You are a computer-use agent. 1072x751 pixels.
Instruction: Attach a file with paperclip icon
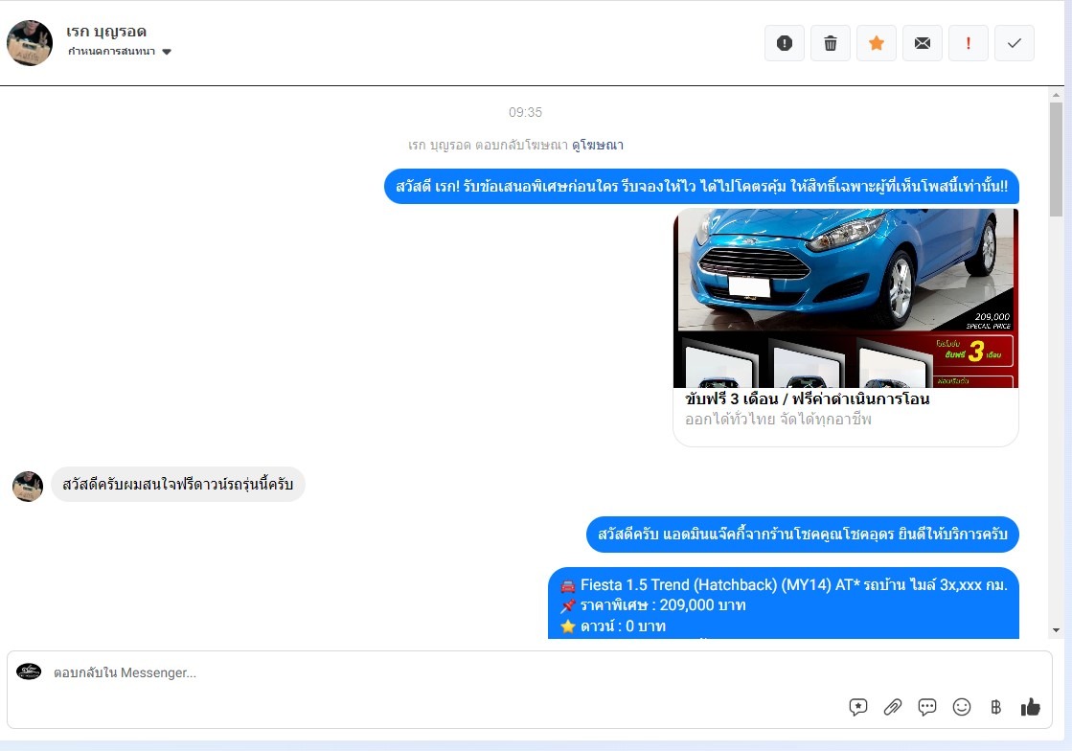point(892,707)
